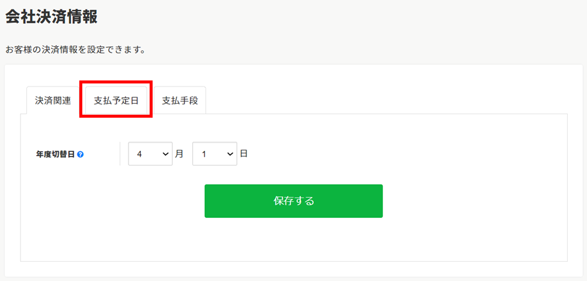Open the 支払手段 tab
The width and height of the screenshot is (587, 281).
coord(180,101)
